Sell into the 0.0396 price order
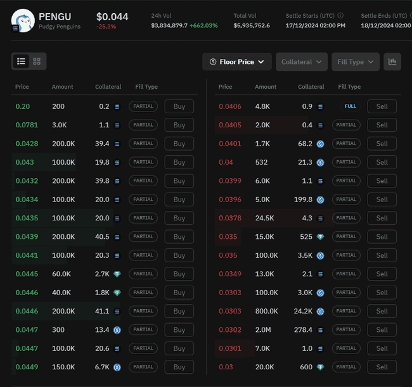This screenshot has height=387, width=412. click(382, 200)
